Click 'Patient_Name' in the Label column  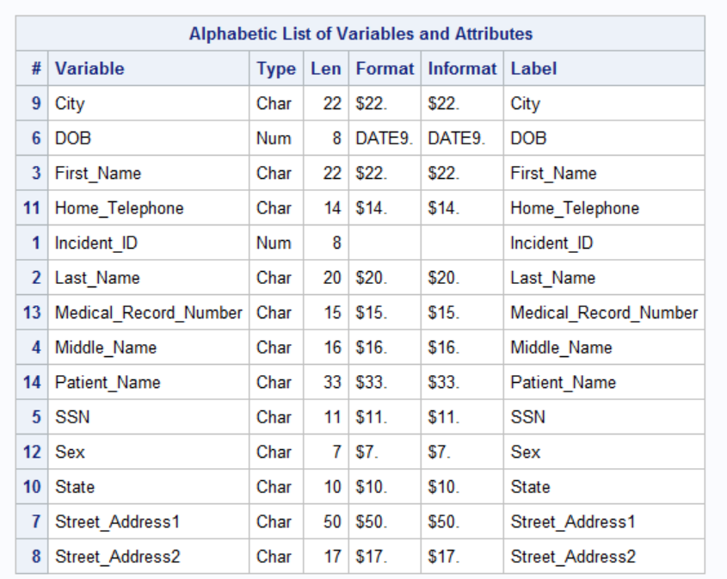(x=563, y=383)
